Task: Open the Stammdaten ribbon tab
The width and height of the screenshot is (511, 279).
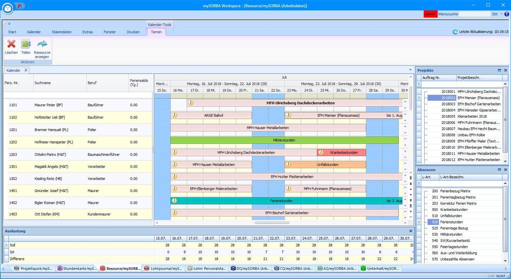Action: tap(62, 32)
